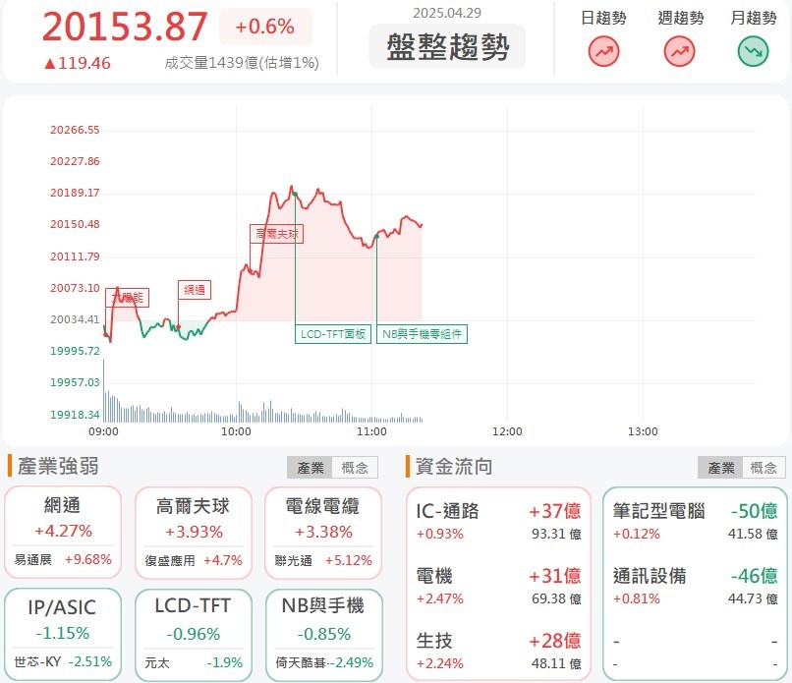Click stock 倚天酷碁 -2.49%
Viewport: 792px width, 683px height.
coord(324,662)
